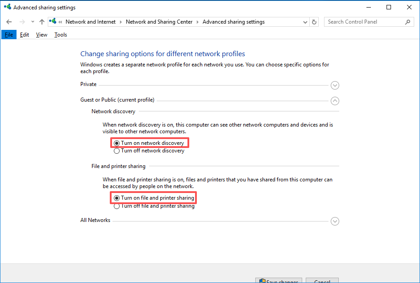Click Guest or Public (current profile) label
This screenshot has width=420, height=283.
point(117,100)
